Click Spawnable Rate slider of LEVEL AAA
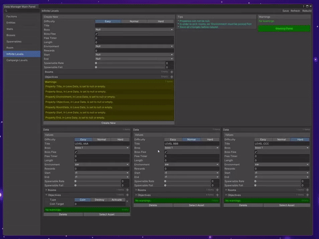This screenshot has height=239, width=319. 98,181
